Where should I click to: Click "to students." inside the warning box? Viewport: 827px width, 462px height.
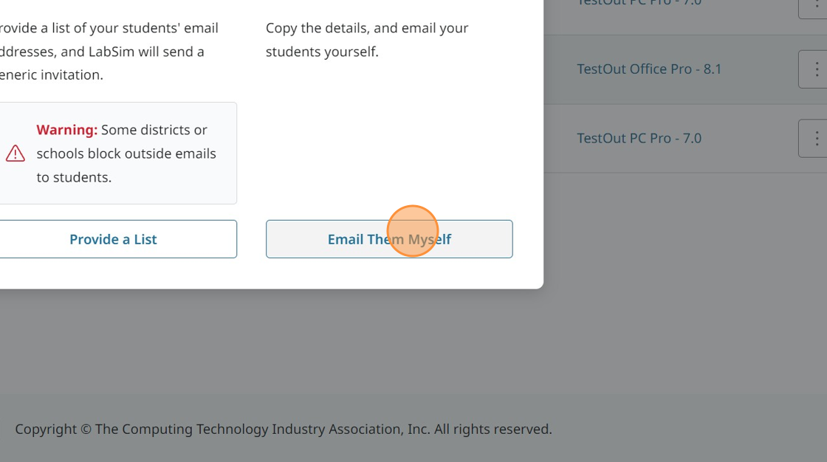click(74, 177)
